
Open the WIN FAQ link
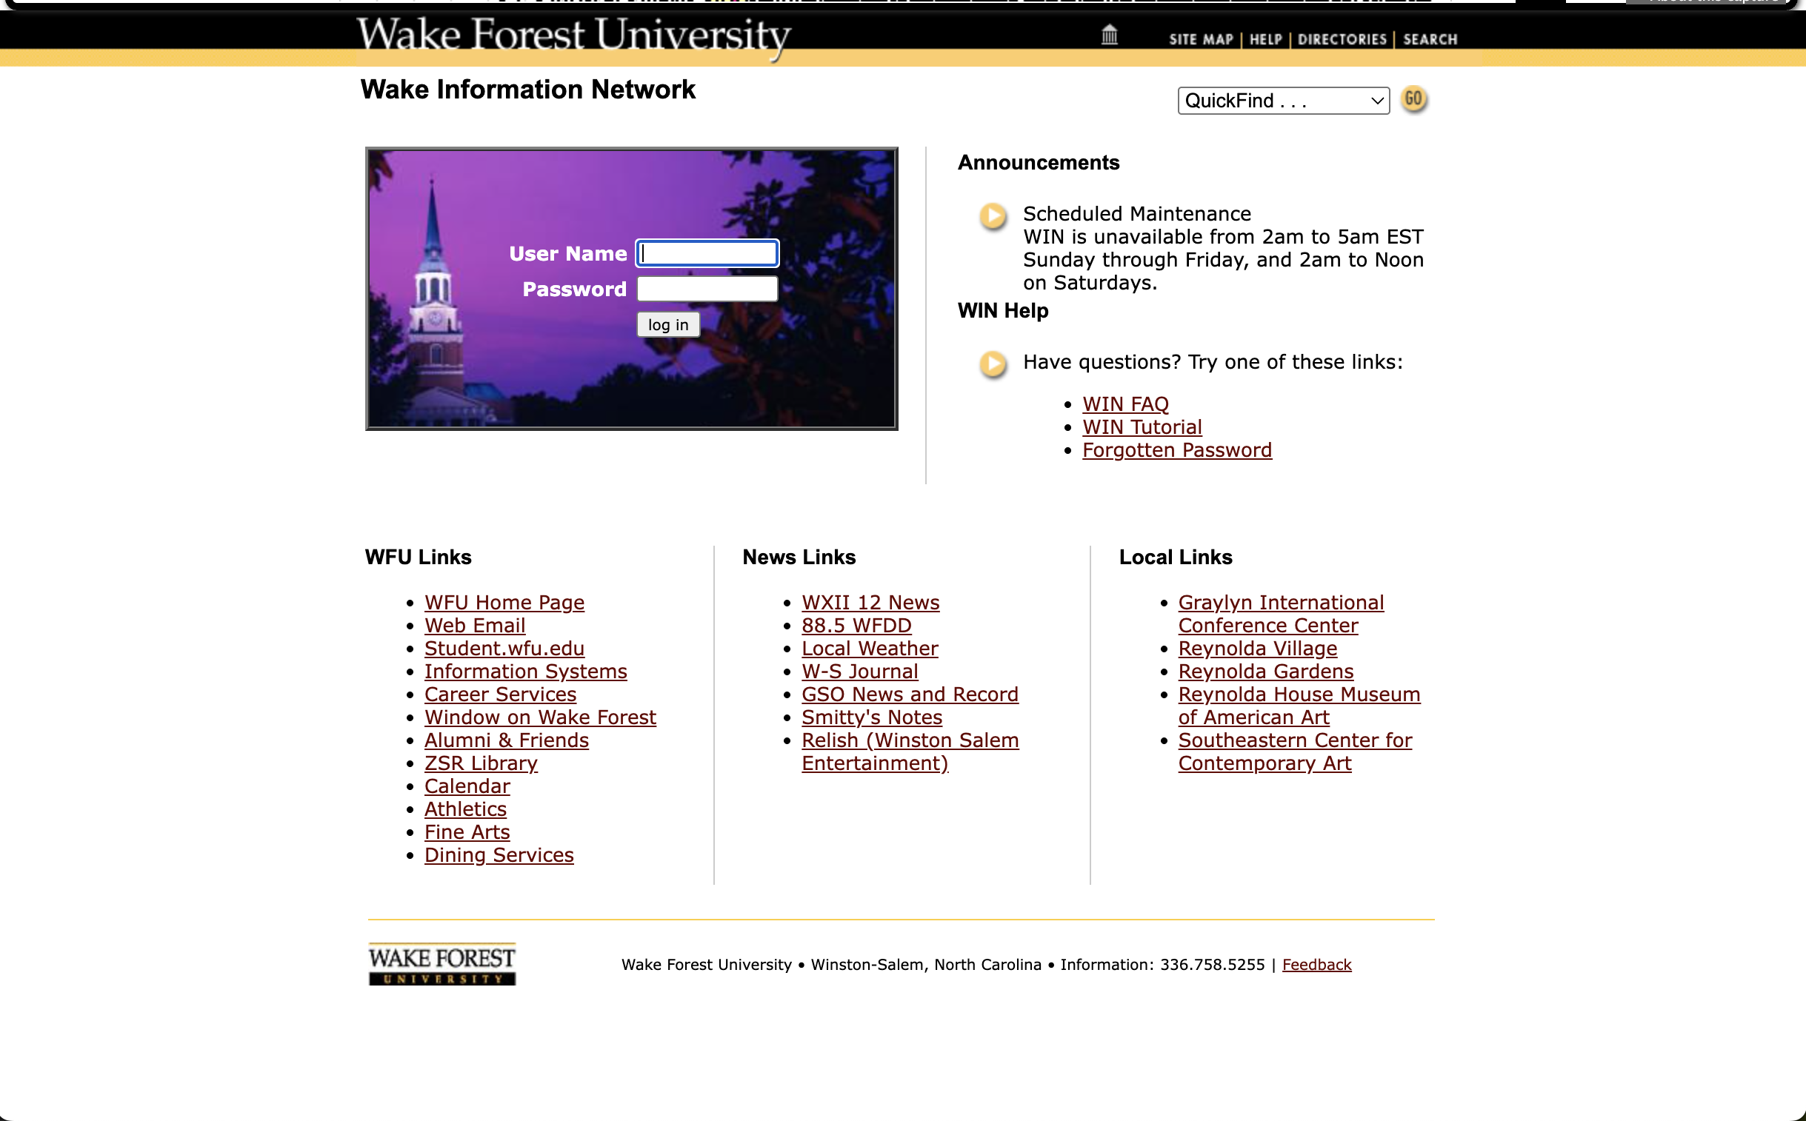(x=1125, y=404)
